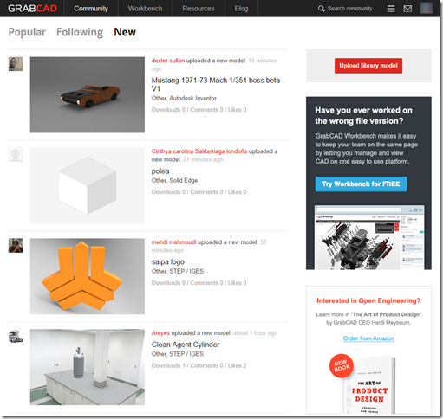The width and height of the screenshot is (443, 419).
Task: Click Mustang's Downloads 0 / Comments 0 stats
Action: (x=199, y=110)
